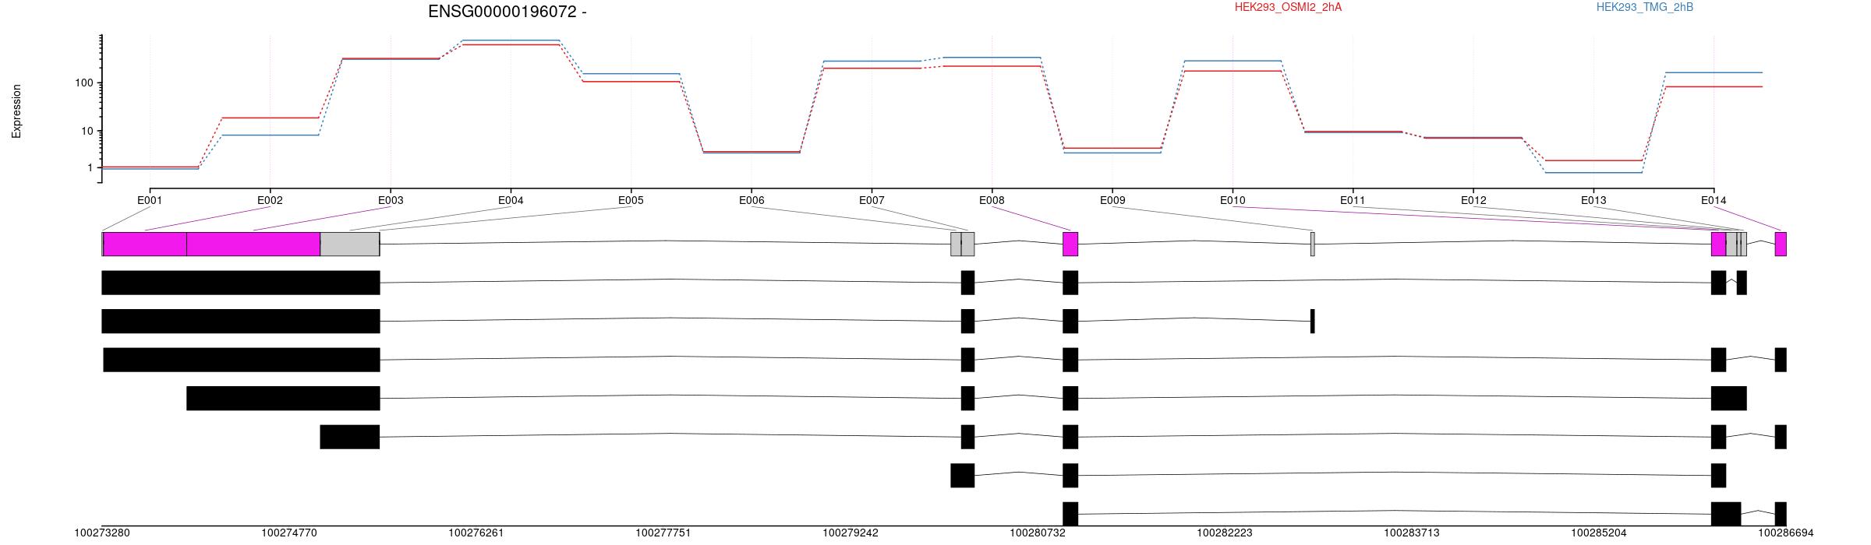Click genomic coordinate 100286694
Image resolution: width=1871 pixels, height=545 pixels.
pyautogui.click(x=1785, y=533)
